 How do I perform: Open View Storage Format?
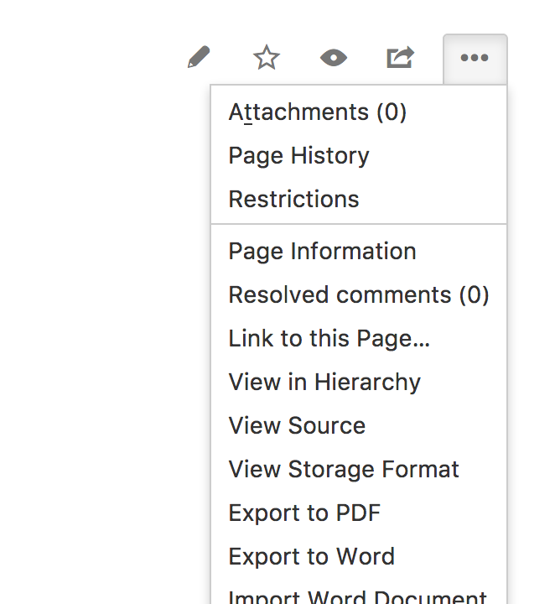(359, 469)
